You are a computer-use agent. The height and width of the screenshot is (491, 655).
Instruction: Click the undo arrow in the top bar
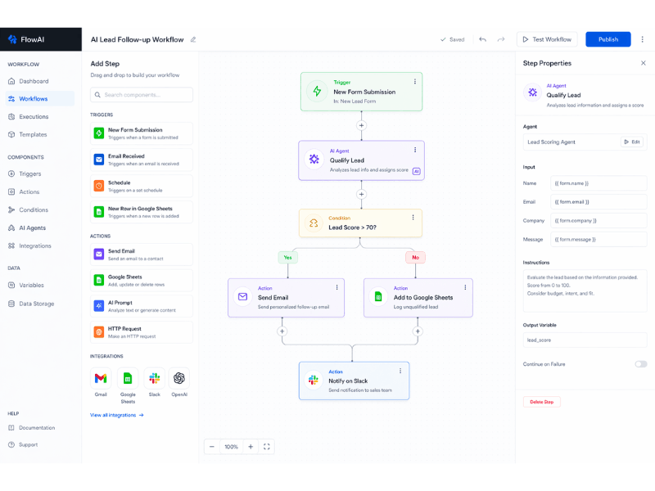click(481, 38)
